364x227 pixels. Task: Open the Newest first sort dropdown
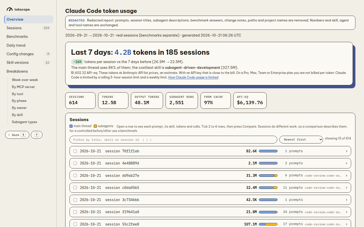[x=301, y=139]
